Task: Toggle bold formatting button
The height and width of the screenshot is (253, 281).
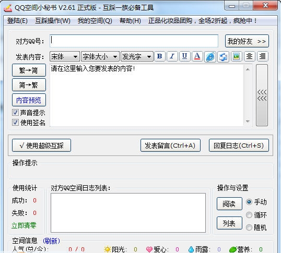Action: pyautogui.click(x=159, y=56)
